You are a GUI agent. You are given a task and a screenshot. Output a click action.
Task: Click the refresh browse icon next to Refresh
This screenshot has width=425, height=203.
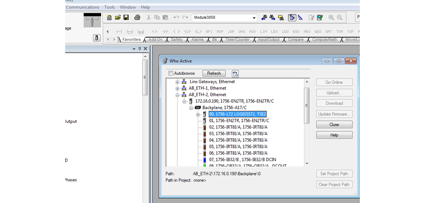[x=235, y=73]
